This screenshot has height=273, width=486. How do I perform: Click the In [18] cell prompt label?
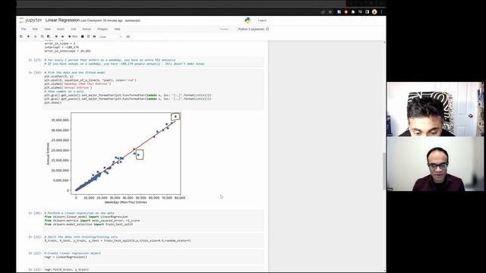point(35,73)
